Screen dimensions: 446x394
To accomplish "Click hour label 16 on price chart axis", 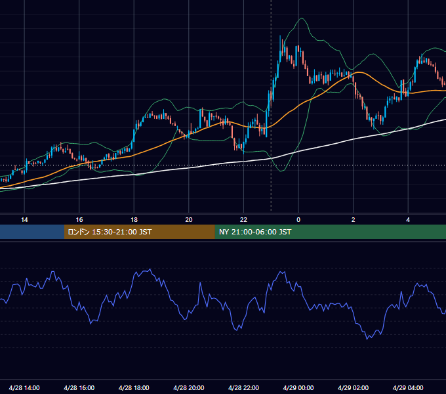I will pyautogui.click(x=79, y=220).
